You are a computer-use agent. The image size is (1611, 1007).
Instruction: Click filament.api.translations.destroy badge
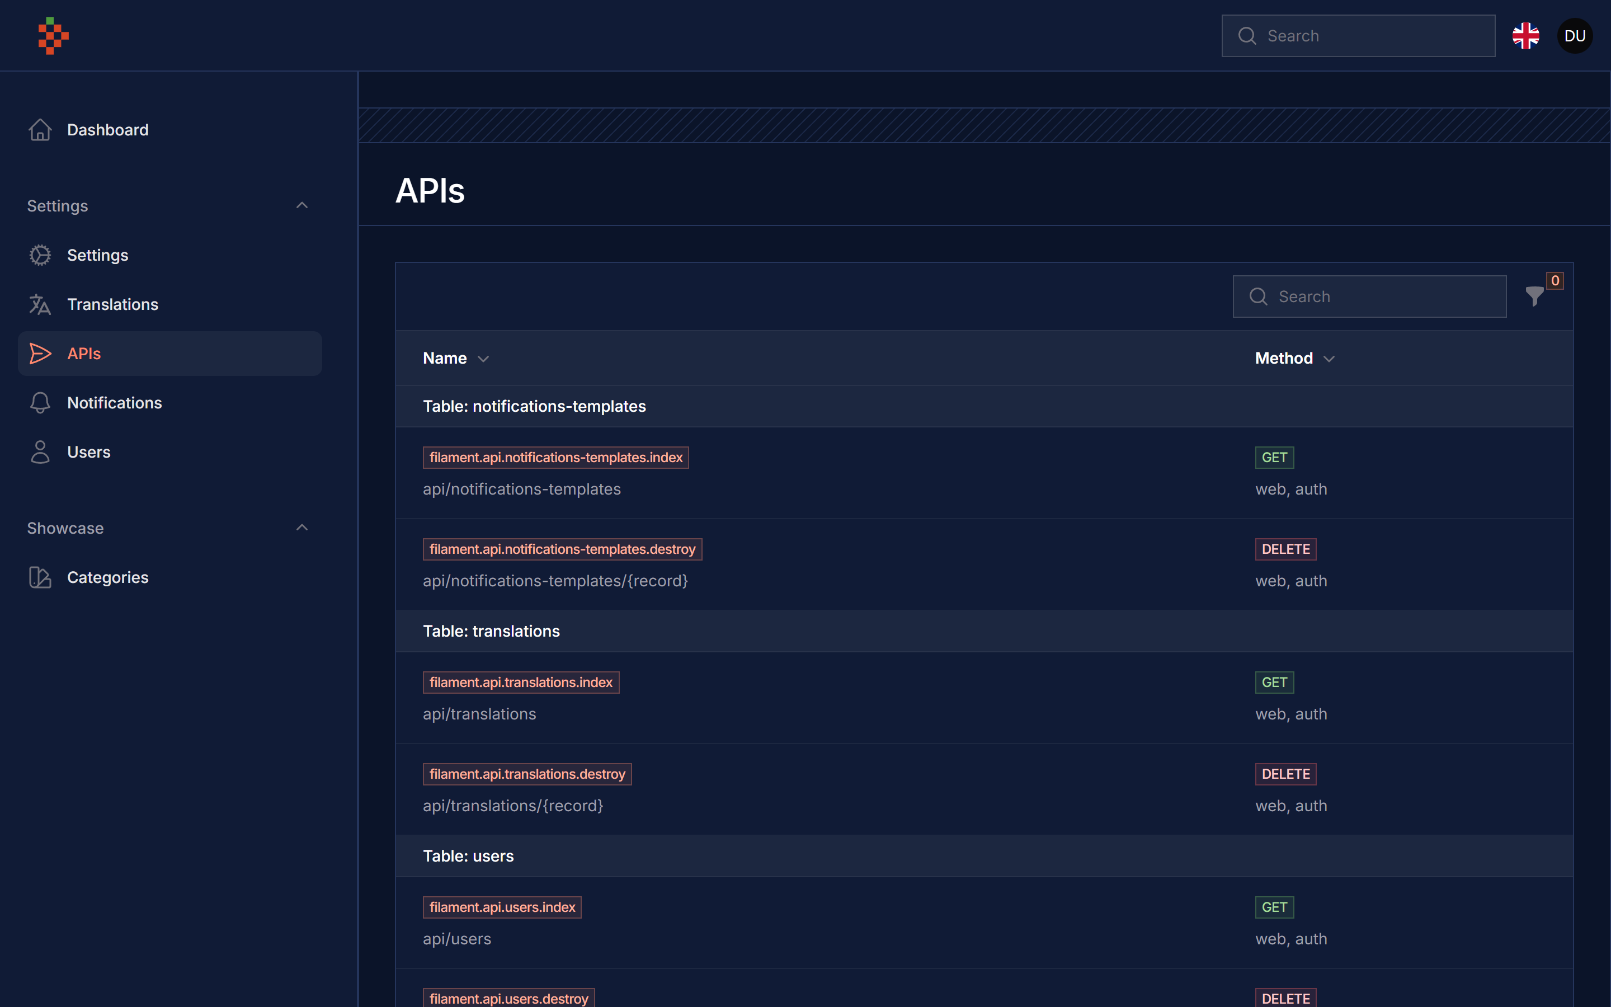tap(527, 775)
